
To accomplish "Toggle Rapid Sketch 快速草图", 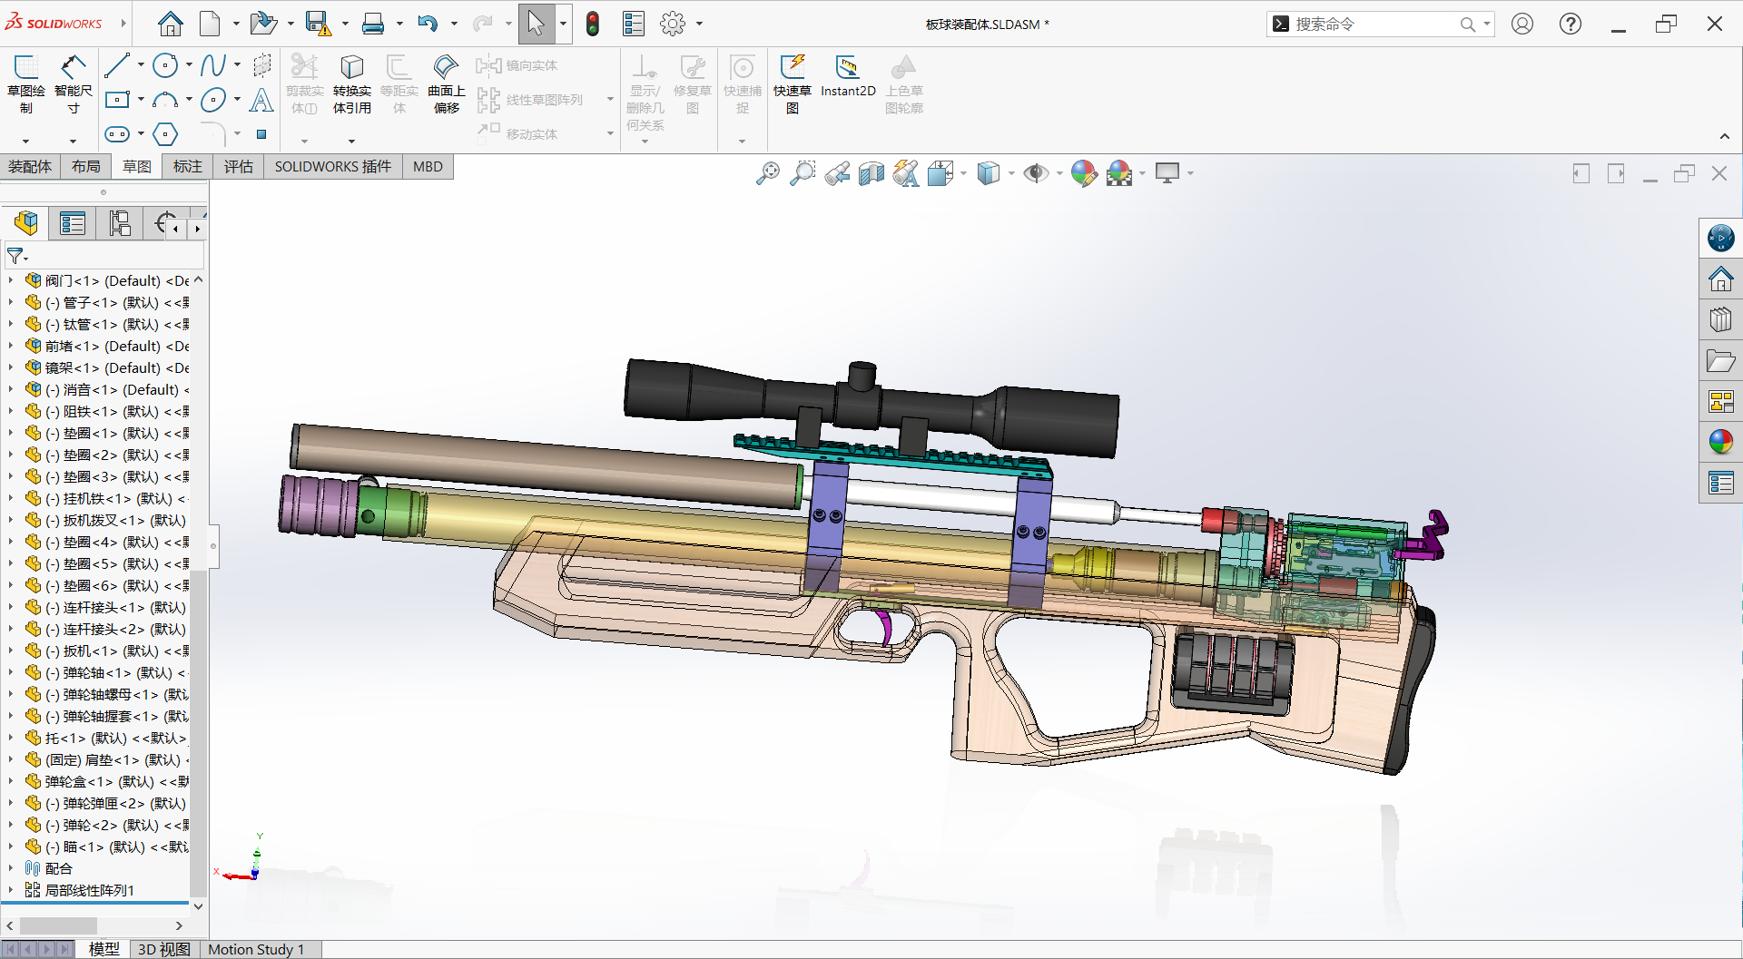I will tap(793, 84).
